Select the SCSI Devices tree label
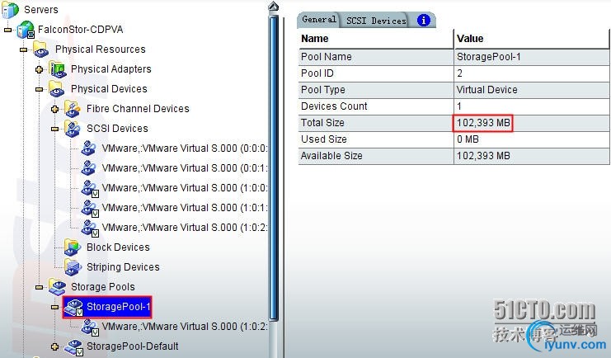The image size is (611, 358). tap(117, 129)
